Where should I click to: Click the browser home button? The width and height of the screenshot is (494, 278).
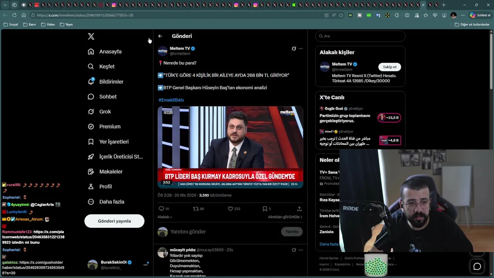pos(24,15)
